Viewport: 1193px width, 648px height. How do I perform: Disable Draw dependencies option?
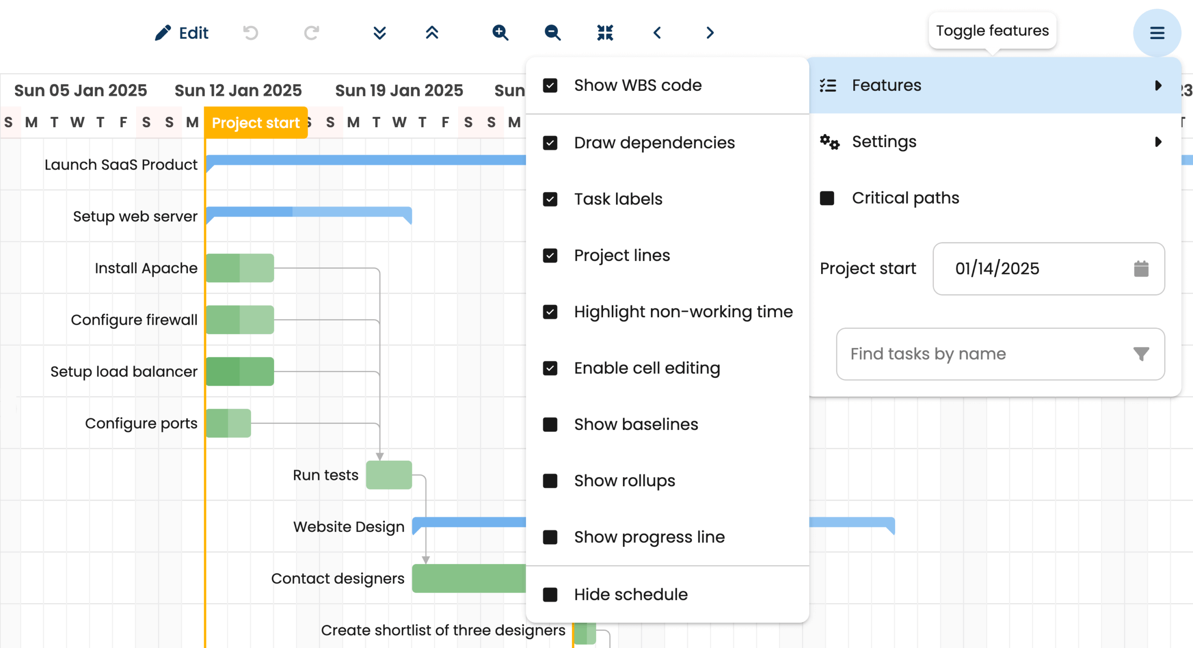tap(550, 143)
